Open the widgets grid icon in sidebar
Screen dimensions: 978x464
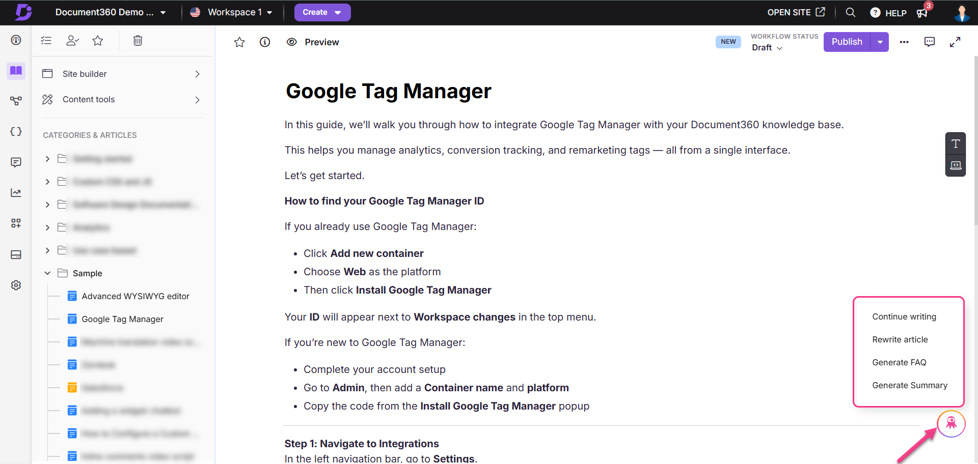[x=16, y=223]
